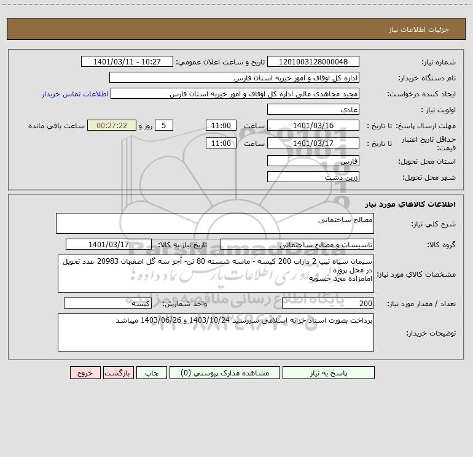Click the goods specification text area
The width and height of the screenshot is (473, 457).
click(216, 274)
